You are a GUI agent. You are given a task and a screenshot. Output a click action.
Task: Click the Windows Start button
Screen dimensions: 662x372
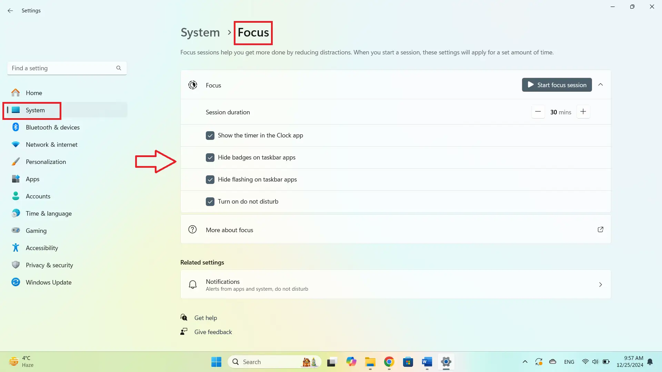tap(216, 362)
